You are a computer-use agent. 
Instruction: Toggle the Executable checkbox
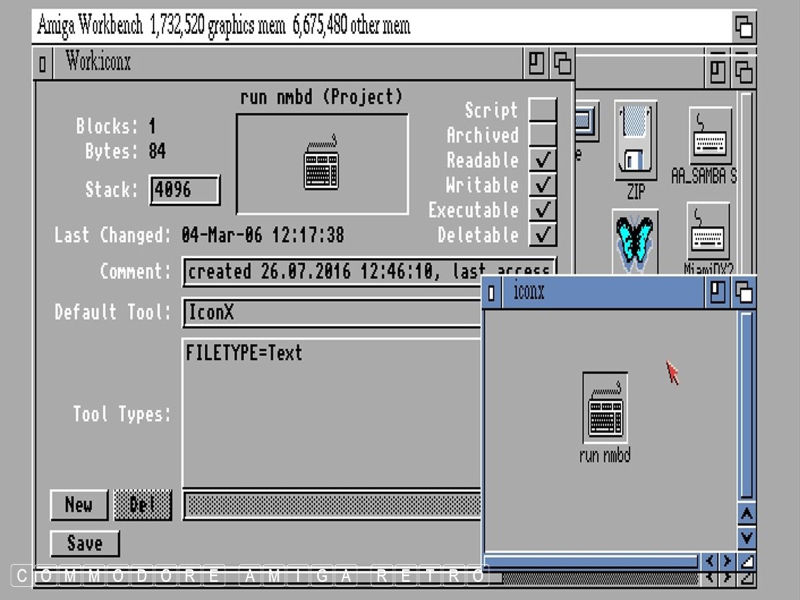[543, 210]
